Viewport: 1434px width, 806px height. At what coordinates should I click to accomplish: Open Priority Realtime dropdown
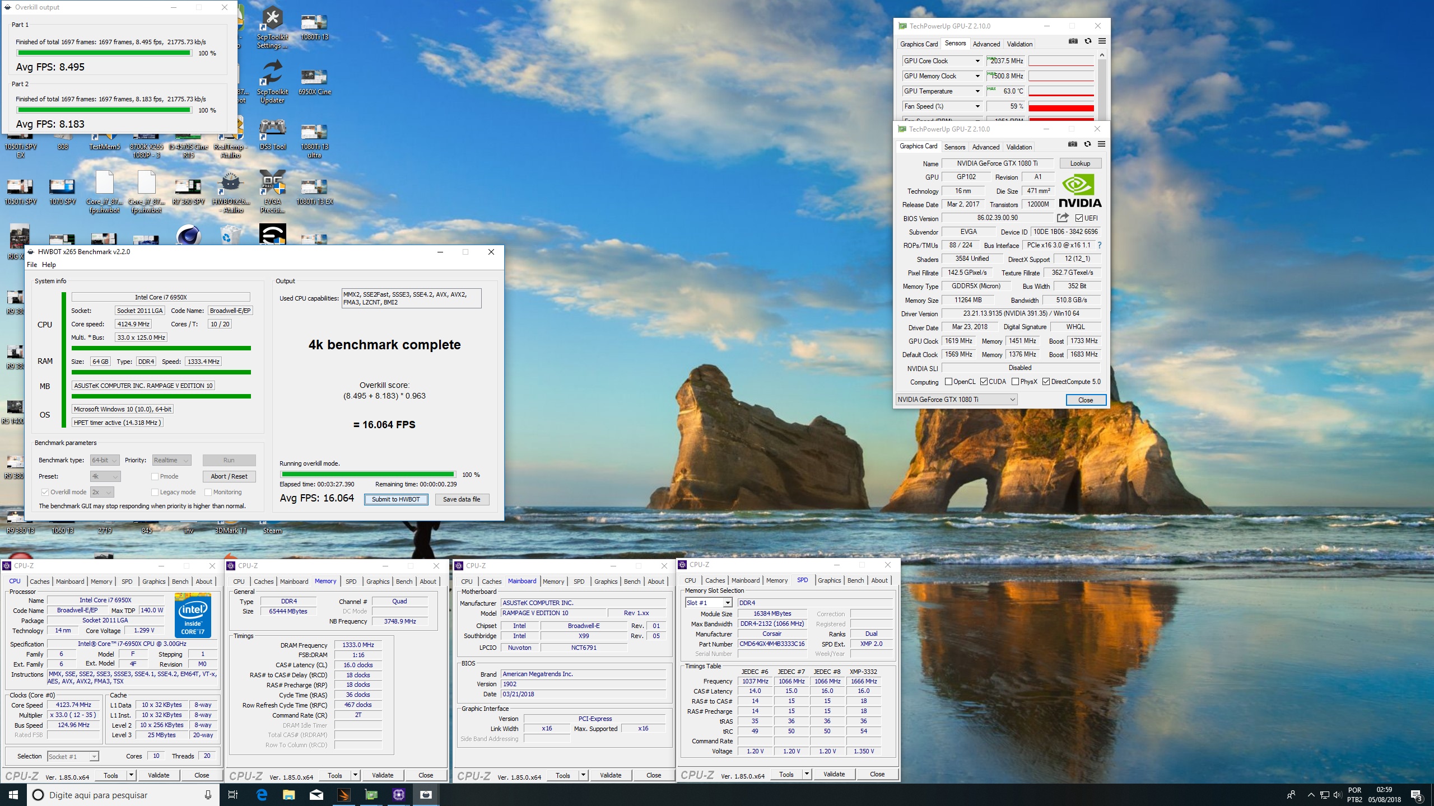(x=171, y=460)
